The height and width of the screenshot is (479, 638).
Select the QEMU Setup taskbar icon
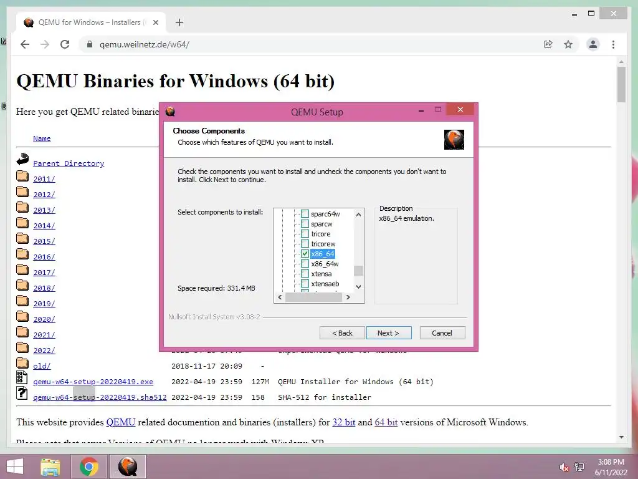pos(127,467)
